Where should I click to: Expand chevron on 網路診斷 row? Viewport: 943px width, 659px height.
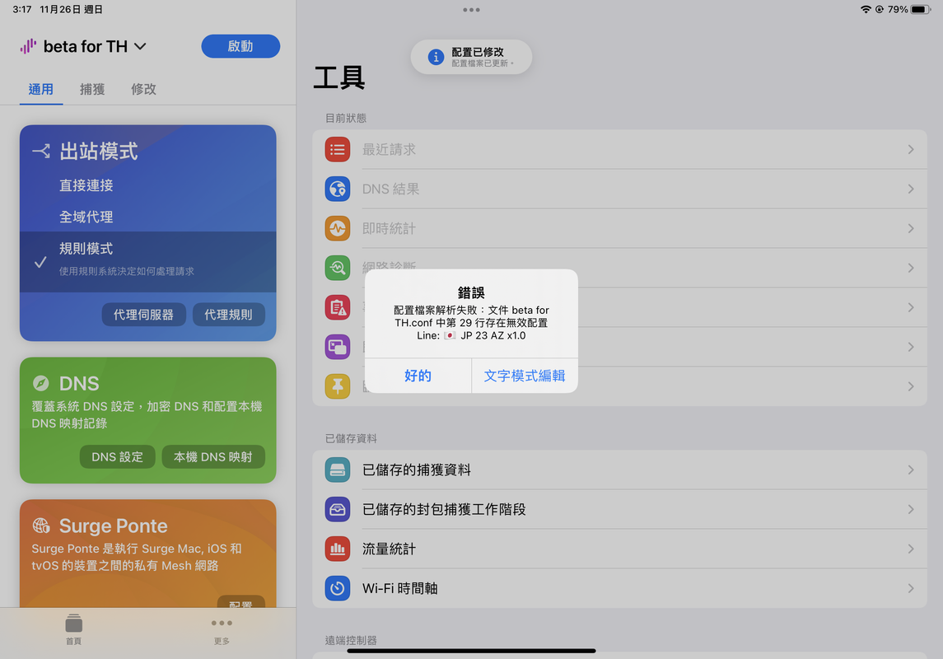click(x=911, y=268)
